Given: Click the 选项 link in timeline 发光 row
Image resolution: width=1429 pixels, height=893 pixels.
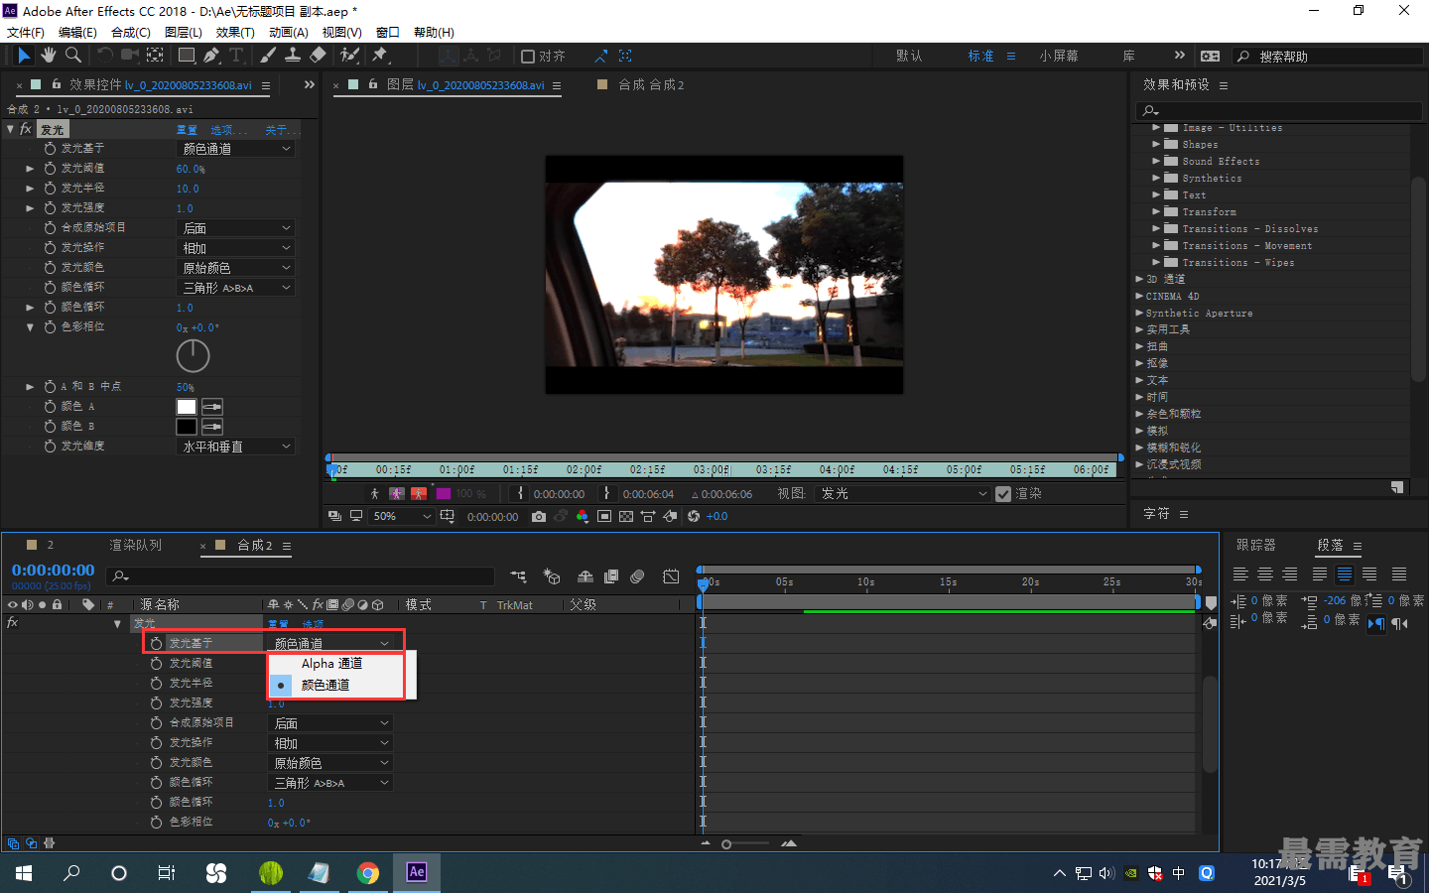Looking at the screenshot, I should [313, 624].
